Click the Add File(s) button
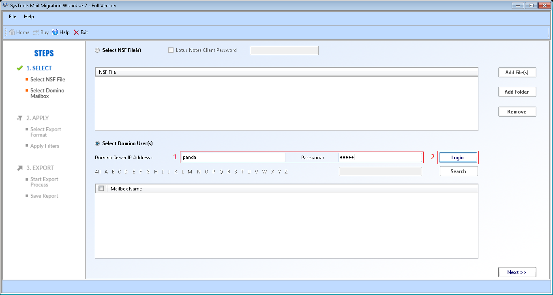 tap(517, 73)
